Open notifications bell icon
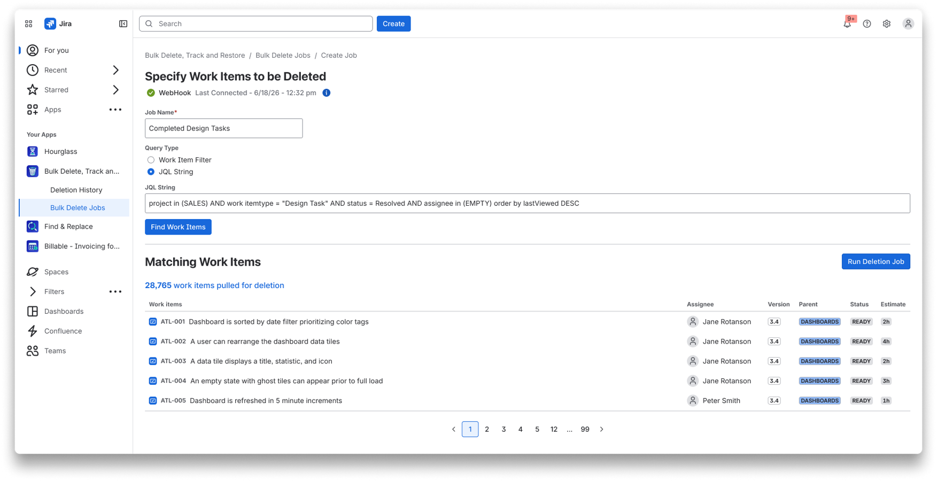 coord(847,24)
